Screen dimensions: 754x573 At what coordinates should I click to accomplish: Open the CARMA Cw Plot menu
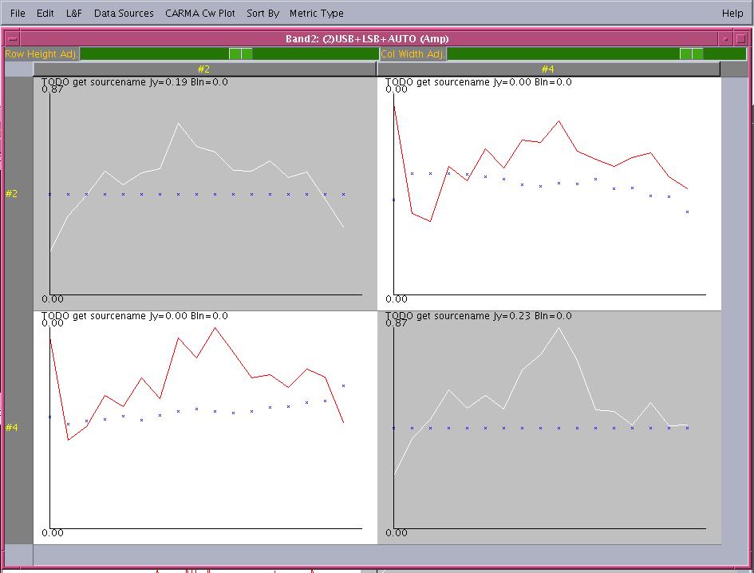200,14
